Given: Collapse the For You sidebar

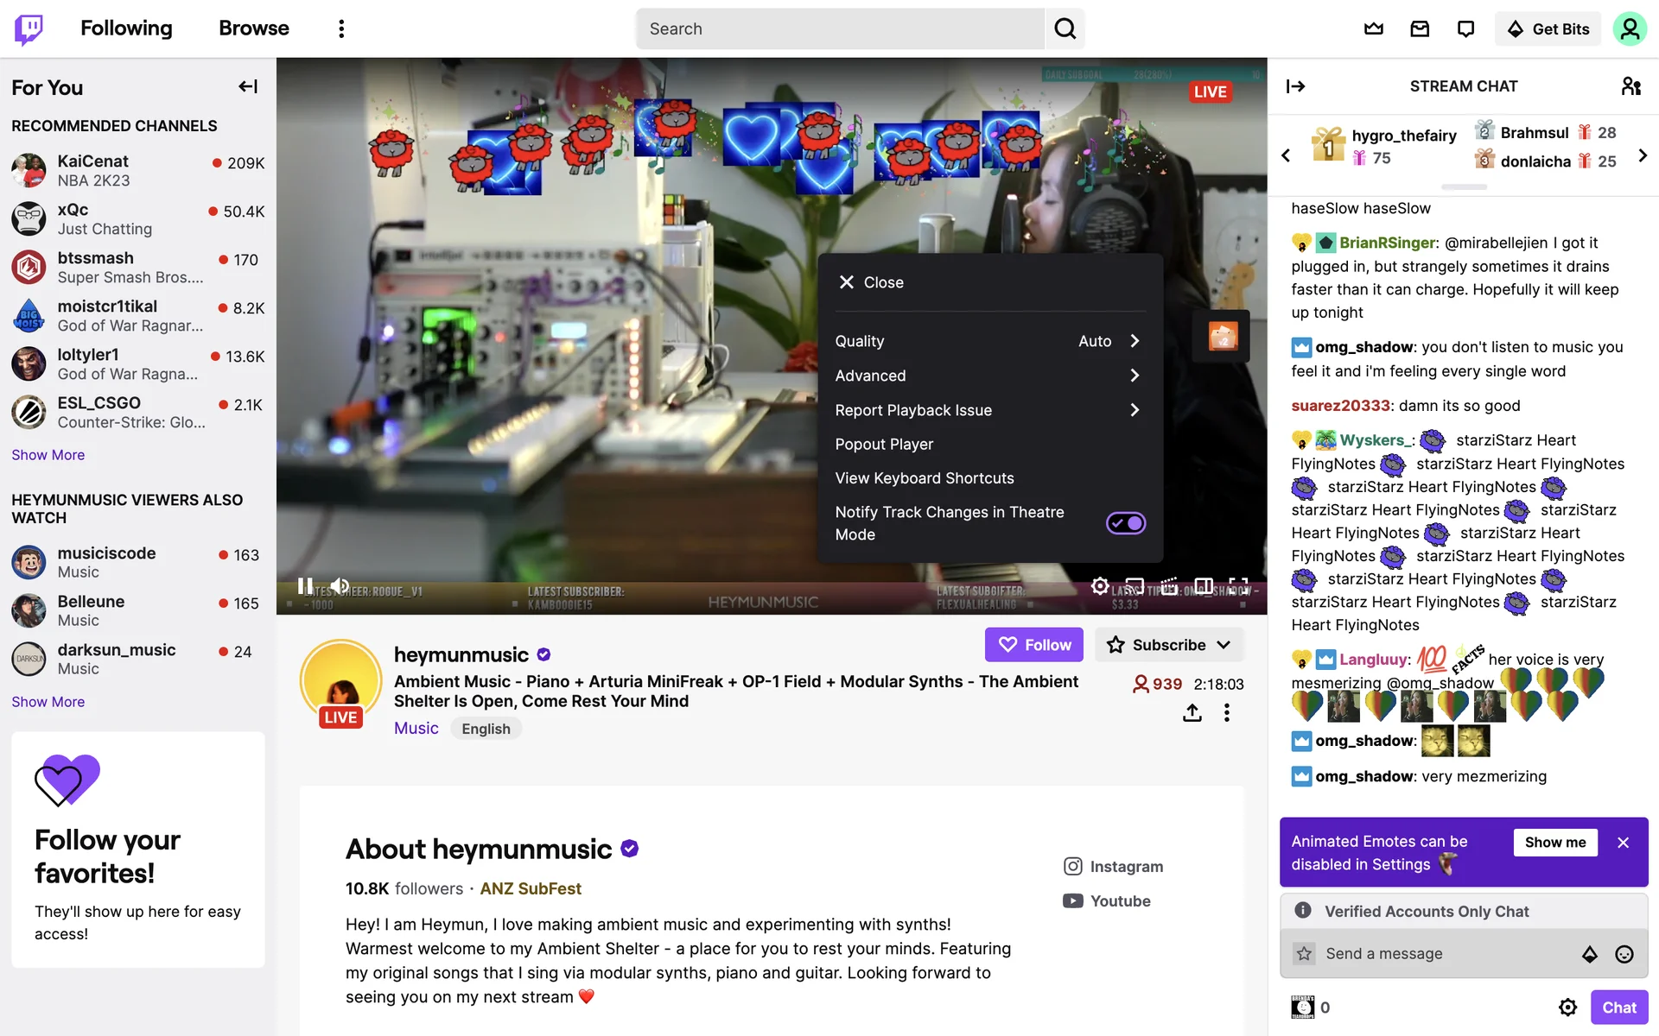Looking at the screenshot, I should pyautogui.click(x=248, y=86).
